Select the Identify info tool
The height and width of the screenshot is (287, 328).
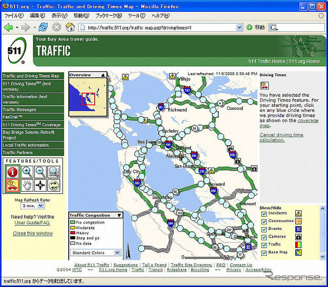coord(12,172)
